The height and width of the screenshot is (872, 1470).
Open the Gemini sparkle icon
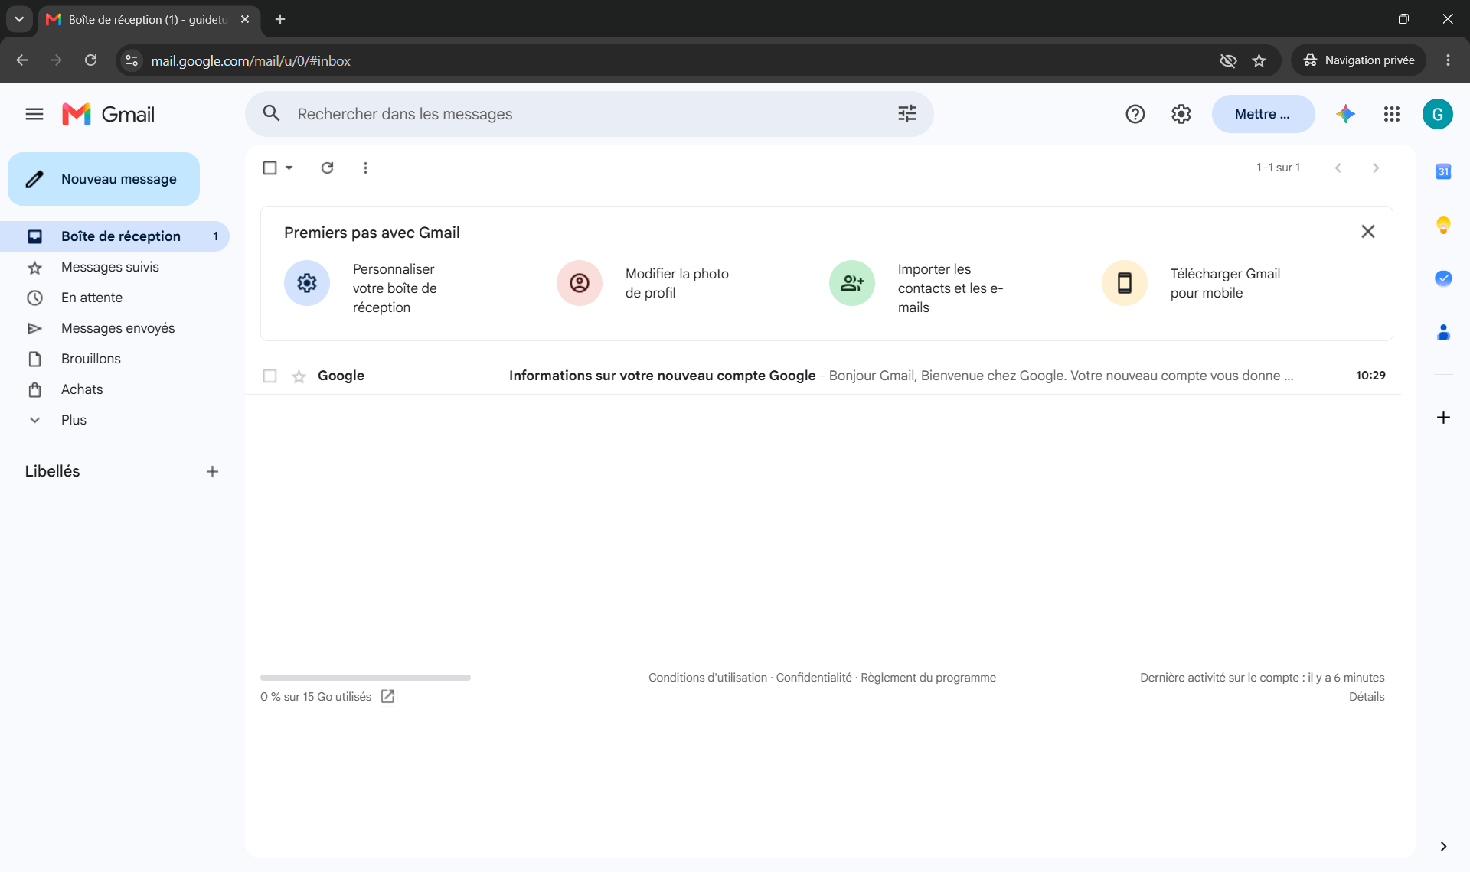(x=1346, y=114)
